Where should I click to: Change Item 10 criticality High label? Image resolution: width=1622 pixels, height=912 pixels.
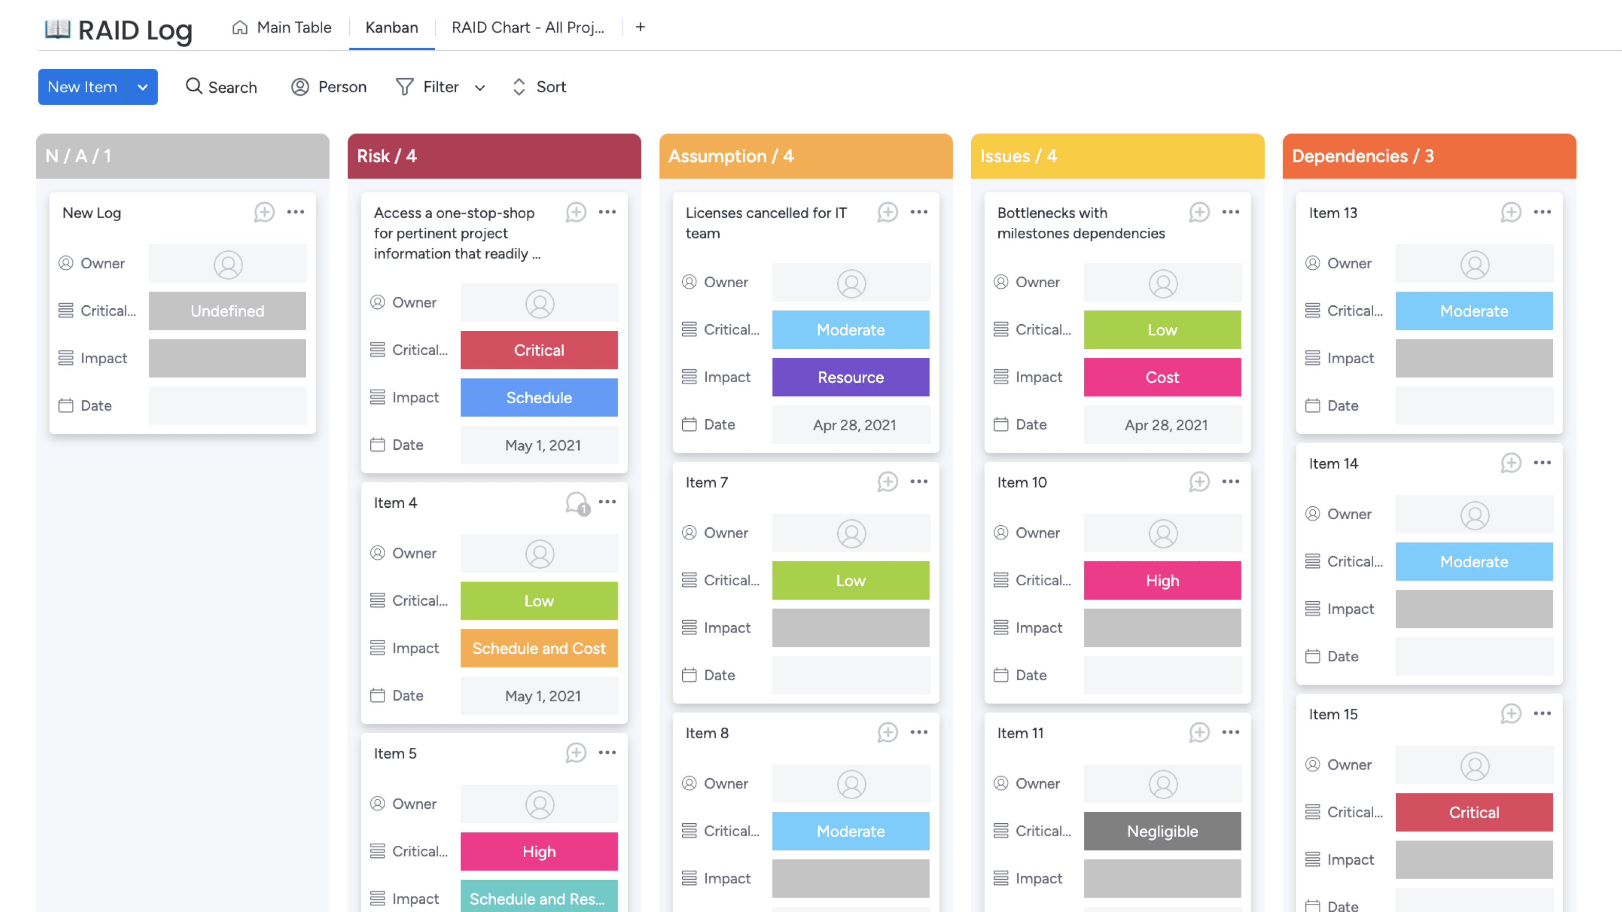[x=1162, y=580]
